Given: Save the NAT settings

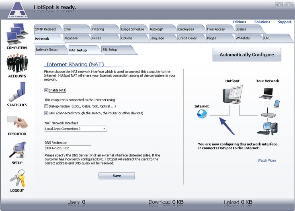Looking at the screenshot, I should click(x=117, y=176).
